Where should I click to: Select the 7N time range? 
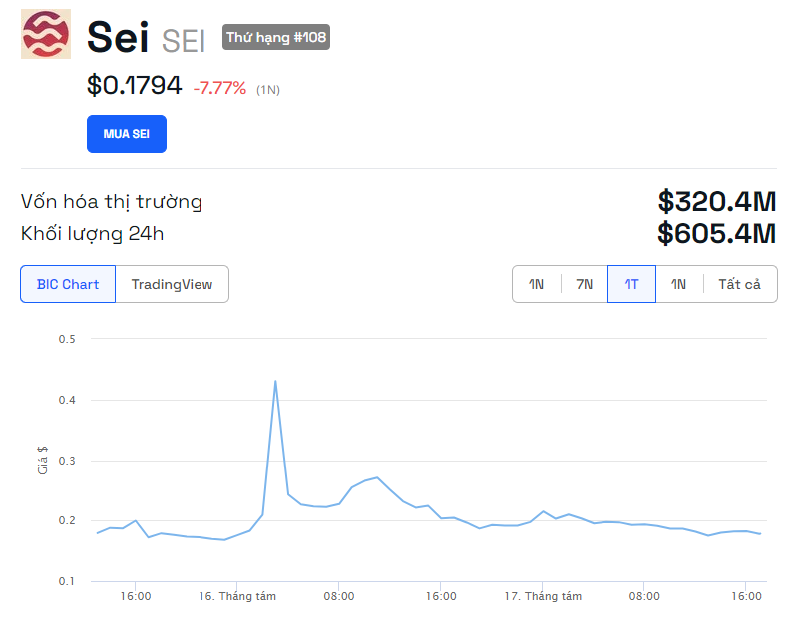(584, 284)
